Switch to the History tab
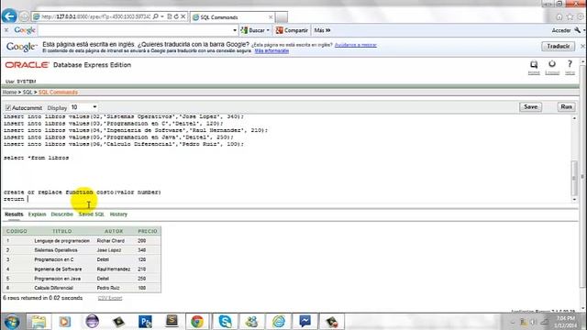 click(x=118, y=214)
